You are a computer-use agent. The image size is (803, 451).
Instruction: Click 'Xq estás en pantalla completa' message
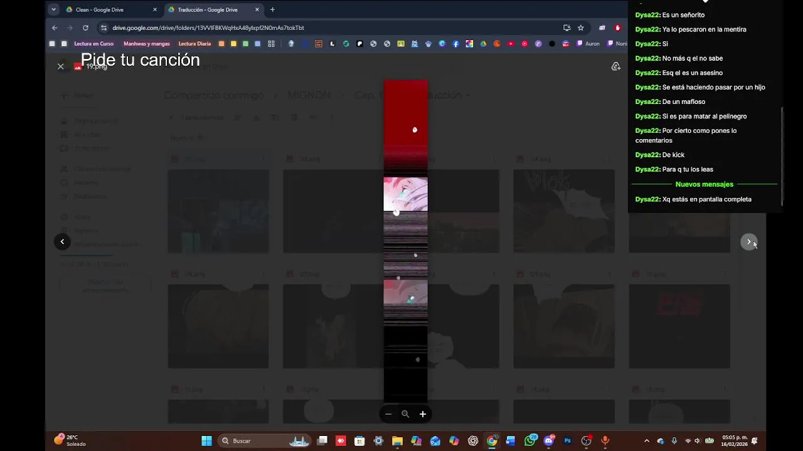[706, 199]
